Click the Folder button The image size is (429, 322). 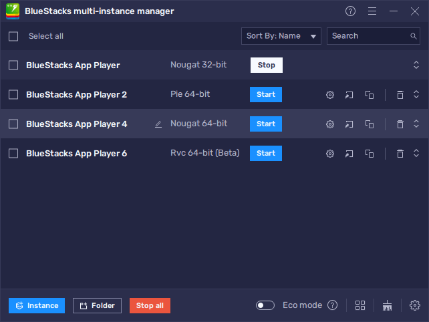click(x=97, y=305)
